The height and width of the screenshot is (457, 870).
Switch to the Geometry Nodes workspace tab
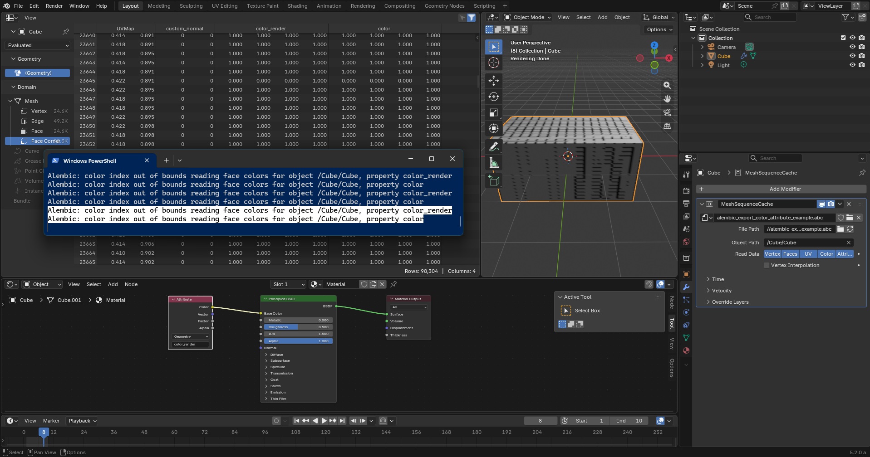click(444, 6)
